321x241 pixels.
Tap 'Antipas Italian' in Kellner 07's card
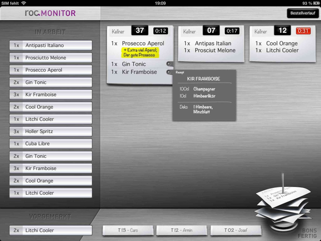coord(213,44)
